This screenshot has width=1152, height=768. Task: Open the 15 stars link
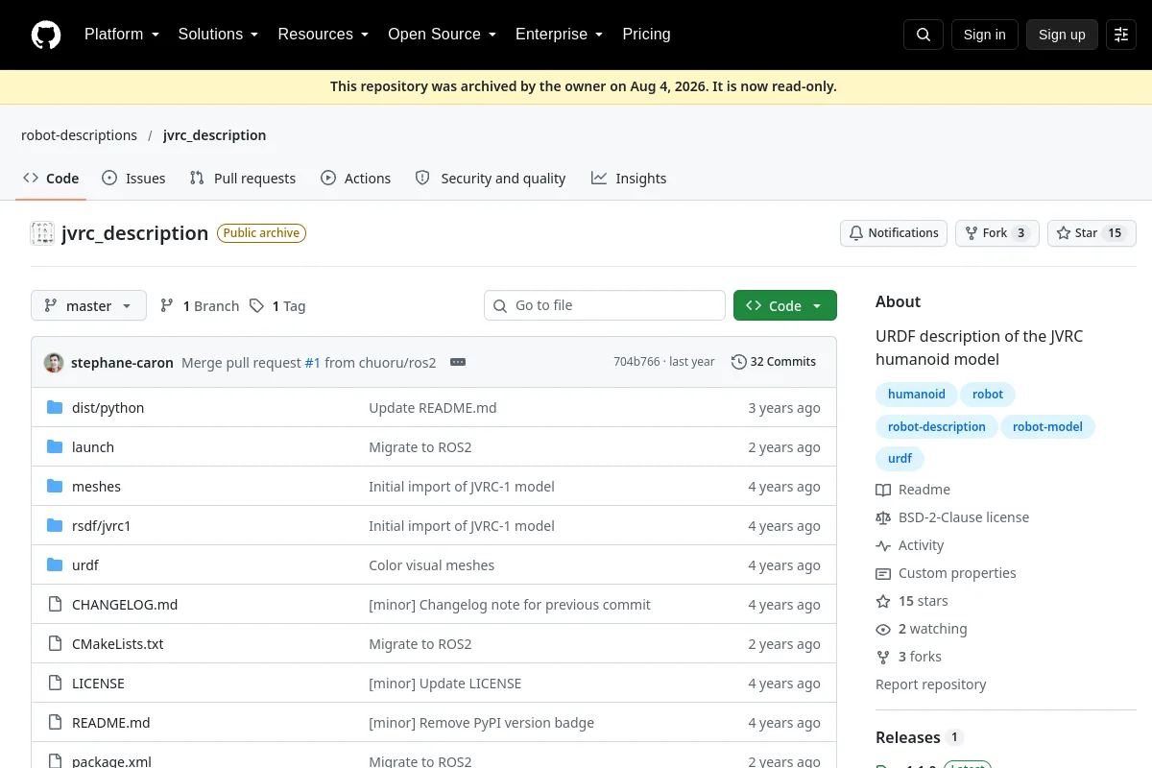point(912,601)
